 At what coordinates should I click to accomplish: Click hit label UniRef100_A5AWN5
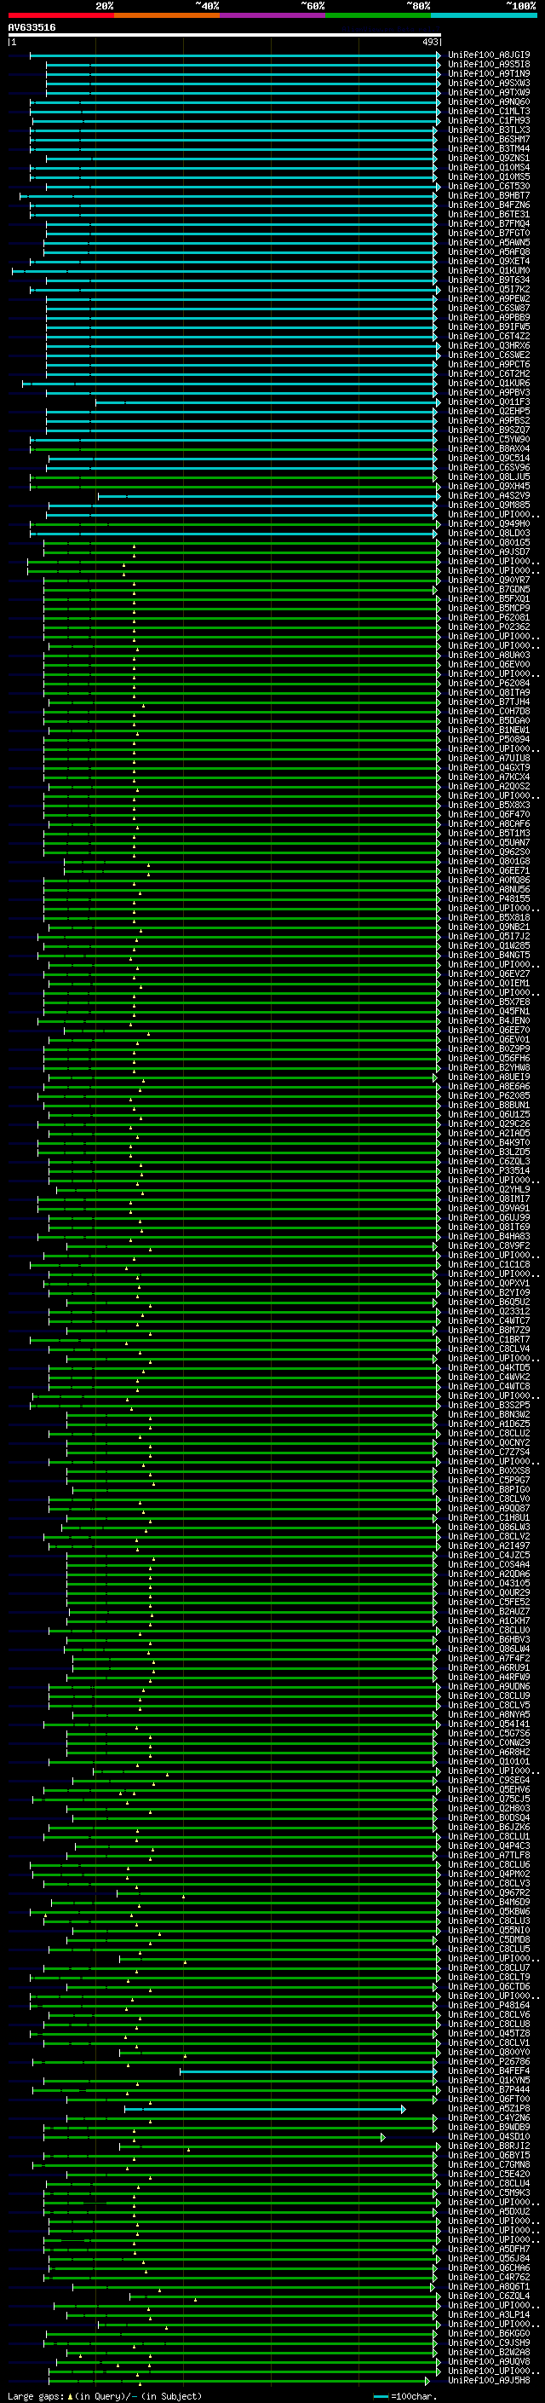(x=489, y=243)
